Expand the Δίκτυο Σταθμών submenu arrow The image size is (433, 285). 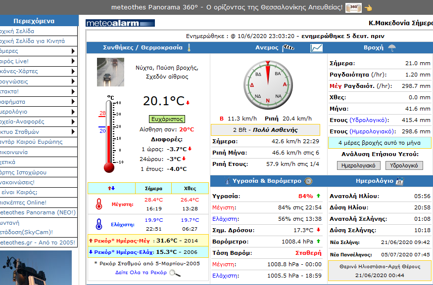click(73, 132)
